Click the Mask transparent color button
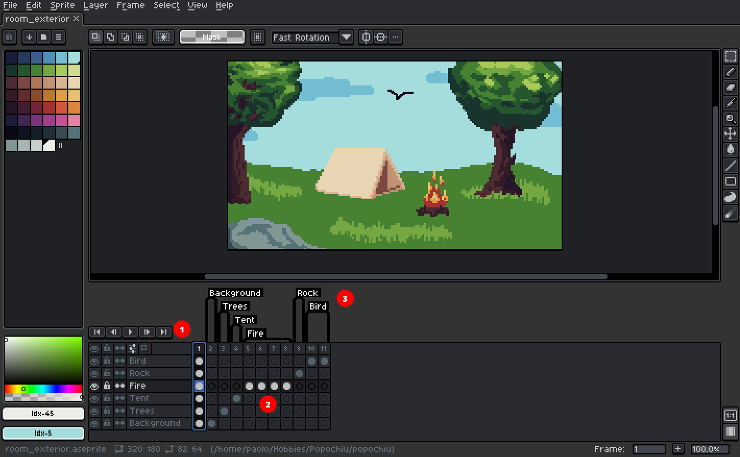Viewport: 740px width, 457px height. (x=212, y=37)
